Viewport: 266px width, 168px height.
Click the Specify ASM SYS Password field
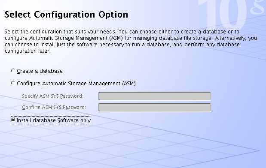click(155, 96)
